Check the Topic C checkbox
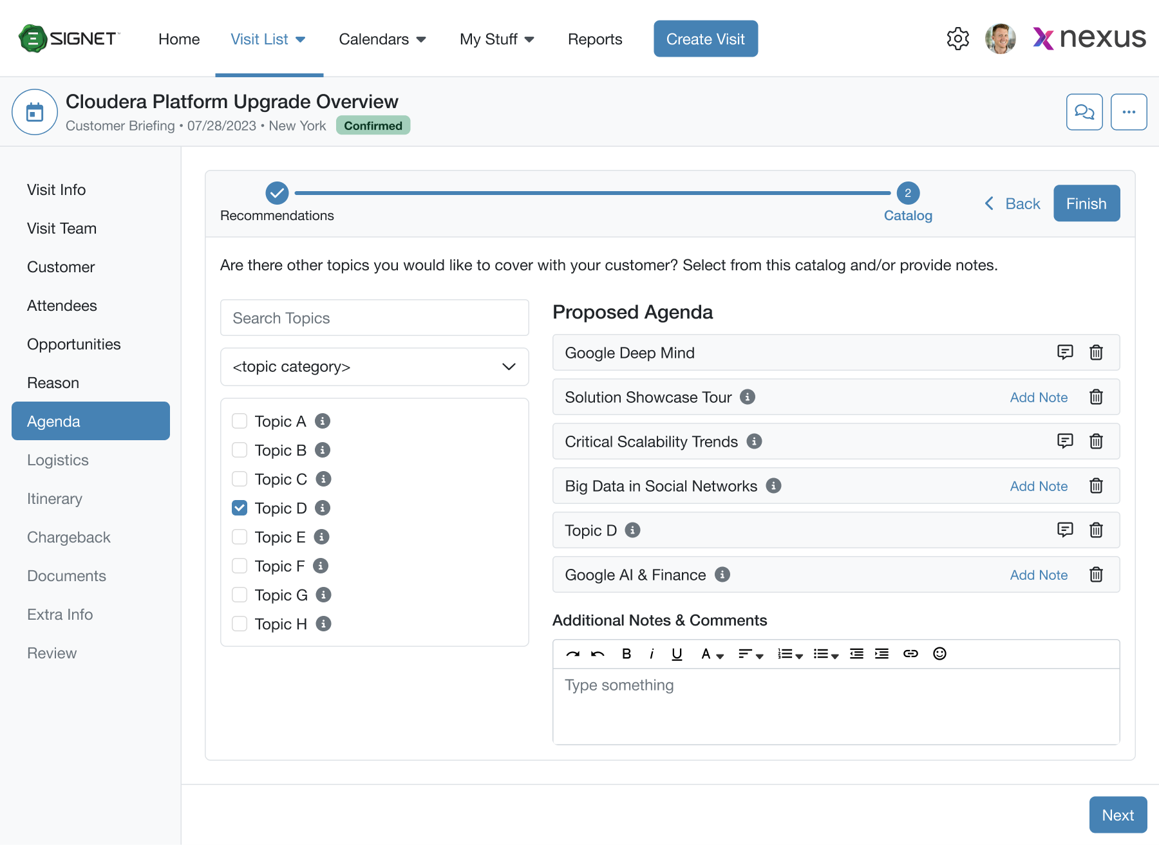Screen dimensions: 1159x845 pyautogui.click(x=240, y=478)
